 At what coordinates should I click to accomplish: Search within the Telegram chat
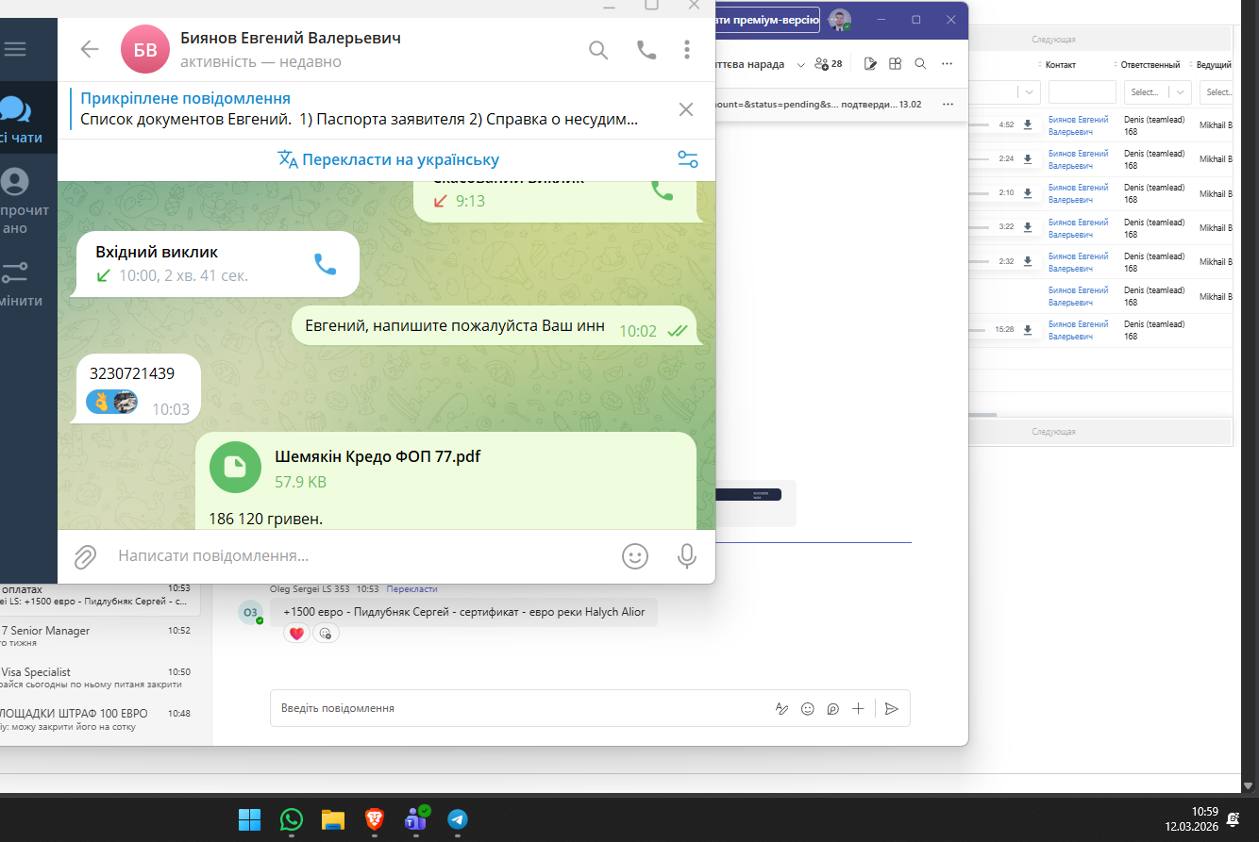click(598, 50)
